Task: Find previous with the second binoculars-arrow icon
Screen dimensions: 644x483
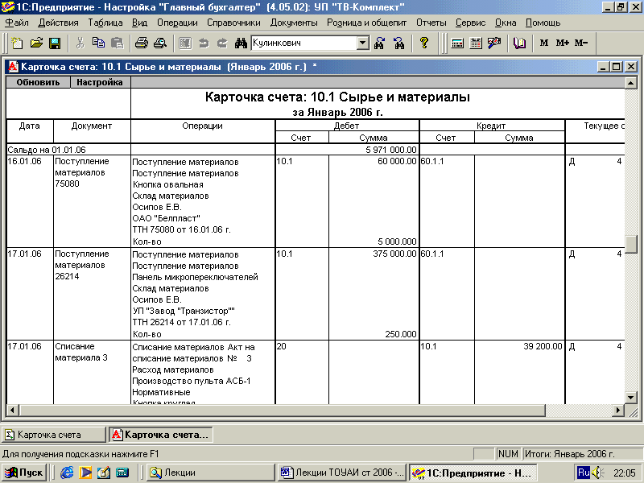Action: point(398,43)
